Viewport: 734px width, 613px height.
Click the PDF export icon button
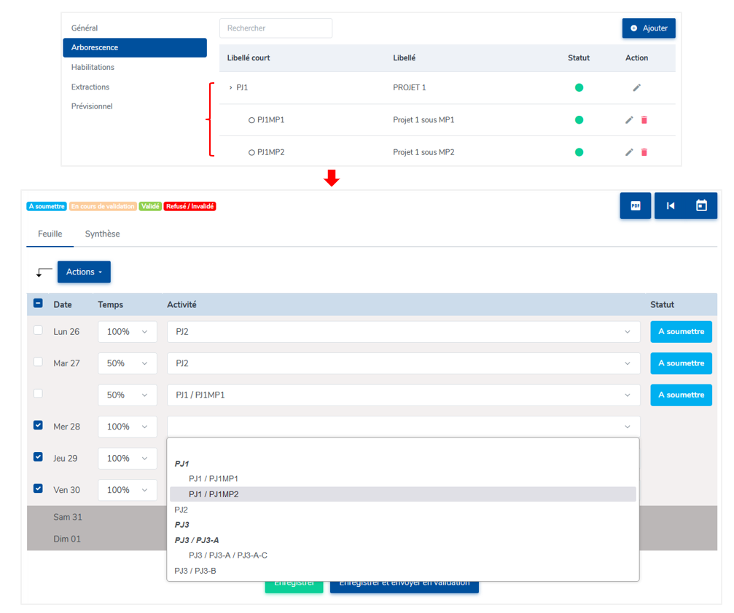click(x=635, y=206)
